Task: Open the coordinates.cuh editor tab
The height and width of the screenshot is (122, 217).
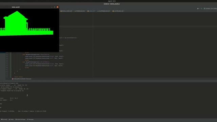Action: pyautogui.click(x=118, y=11)
